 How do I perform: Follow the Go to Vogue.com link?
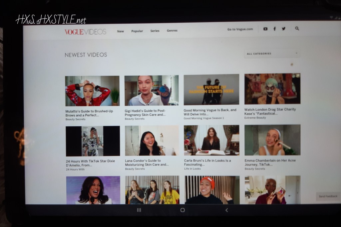pos(240,29)
